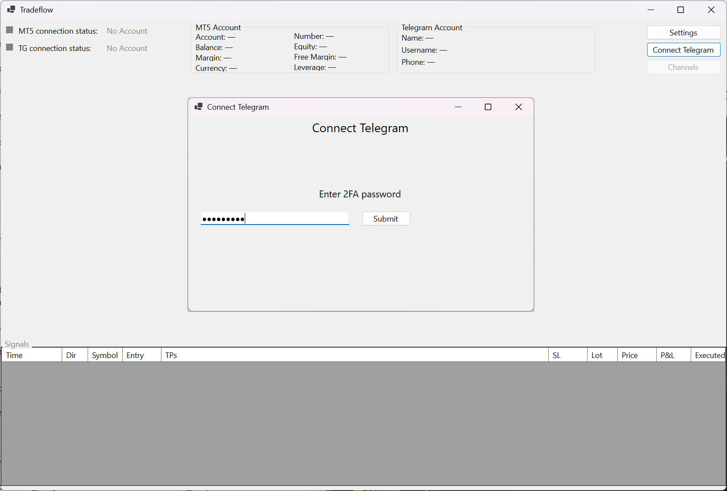Click the 'Currency: —' text
Viewport: 727px width, 491px height.
click(216, 68)
